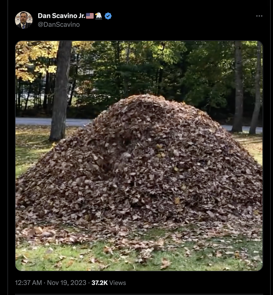Click the large tree trunk in the photo
This screenshot has width=273, height=295.
(x=61, y=90)
